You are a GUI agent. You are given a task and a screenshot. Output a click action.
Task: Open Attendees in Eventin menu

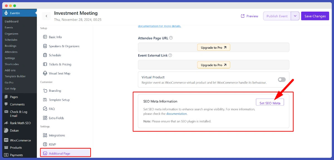[11, 52]
